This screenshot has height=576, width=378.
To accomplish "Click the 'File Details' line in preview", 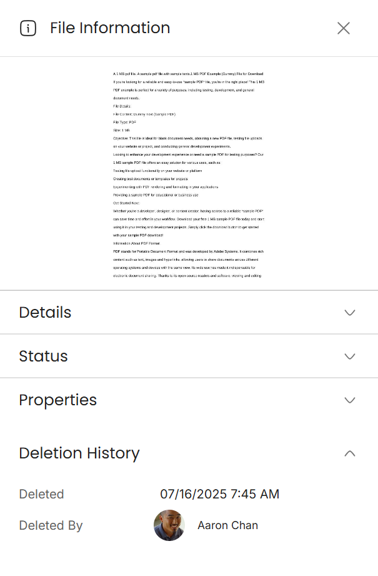I will (x=122, y=106).
